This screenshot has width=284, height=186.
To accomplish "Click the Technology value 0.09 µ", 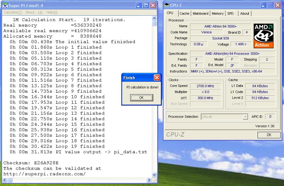I will [x=199, y=44].
